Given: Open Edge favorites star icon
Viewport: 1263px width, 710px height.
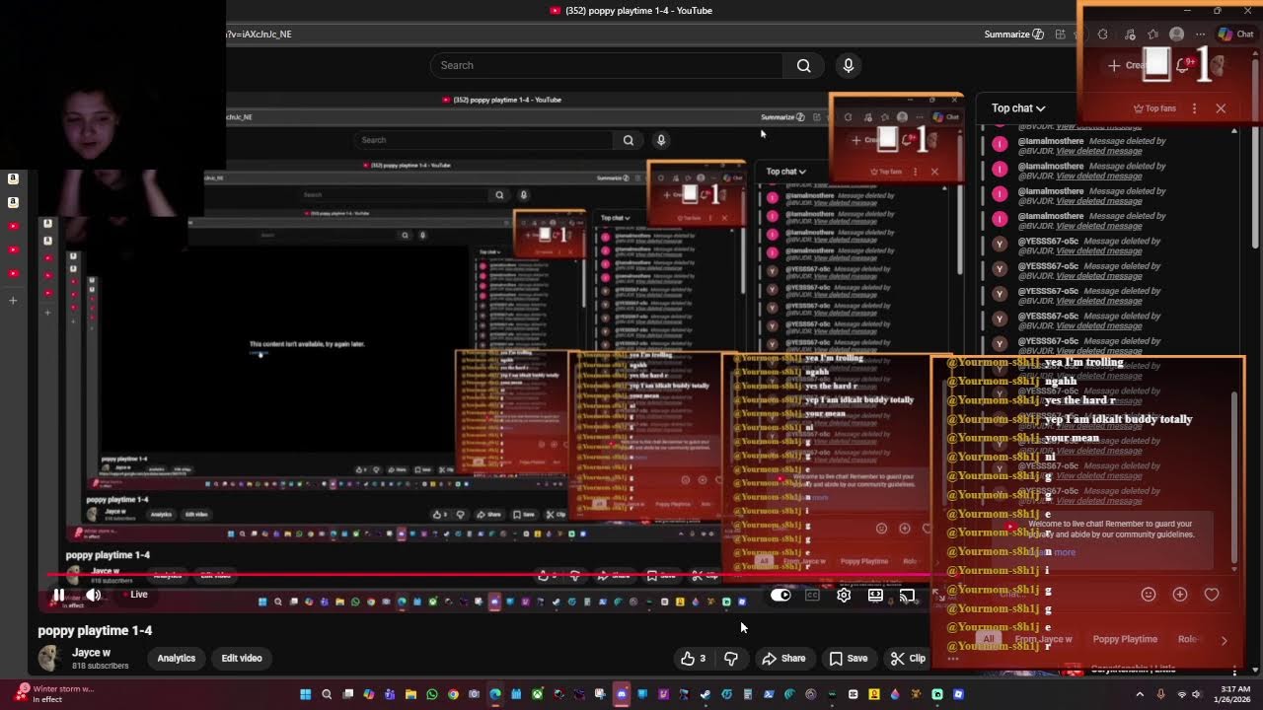Looking at the screenshot, I should click(1152, 35).
